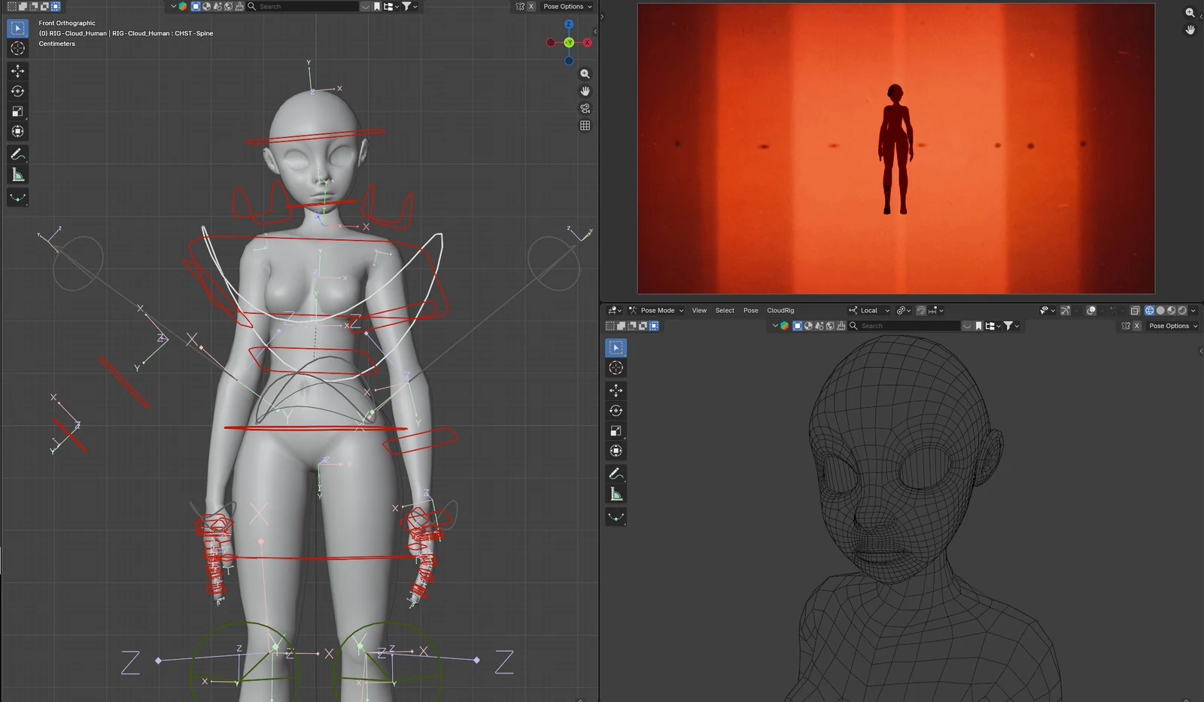
Task: Select the Annotate tool in the Front Orthographic viewport
Action: coord(17,154)
